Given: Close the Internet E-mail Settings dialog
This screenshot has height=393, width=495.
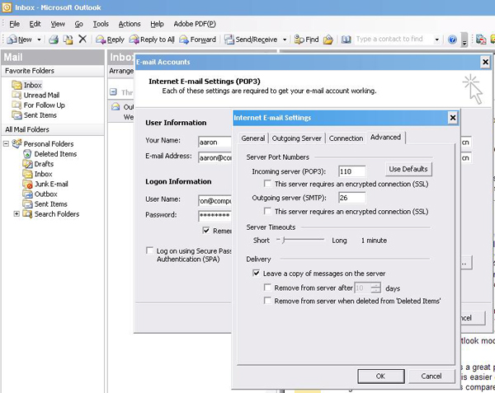Looking at the screenshot, I should 452,118.
